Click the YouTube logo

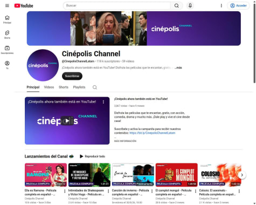click(x=24, y=6)
